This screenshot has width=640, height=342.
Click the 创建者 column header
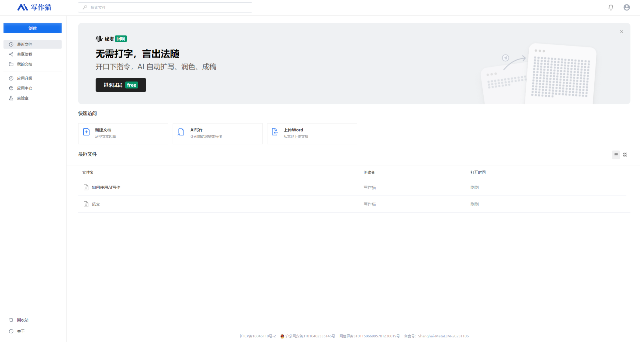point(369,172)
